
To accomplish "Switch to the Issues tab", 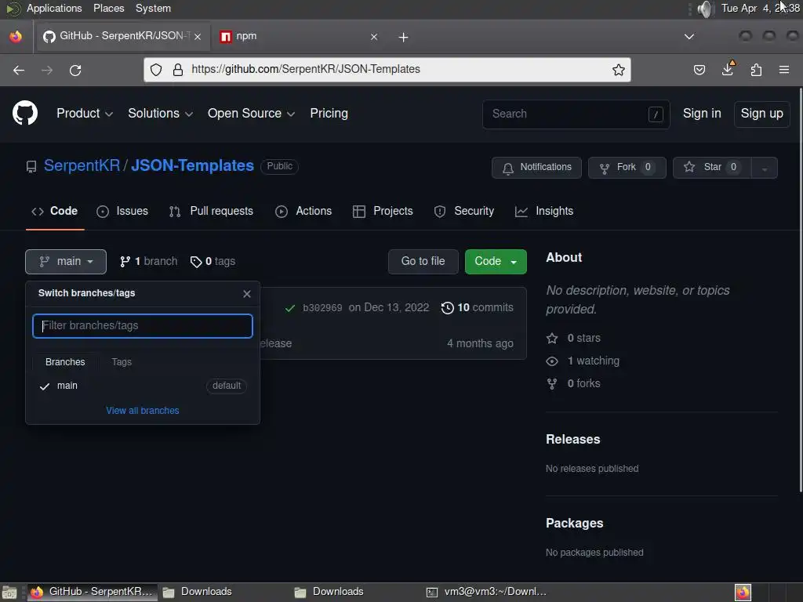I will click(x=122, y=211).
